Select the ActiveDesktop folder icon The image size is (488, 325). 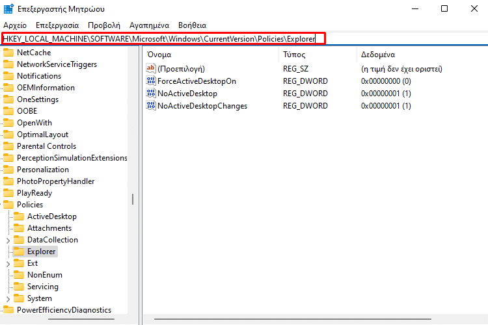pos(19,216)
